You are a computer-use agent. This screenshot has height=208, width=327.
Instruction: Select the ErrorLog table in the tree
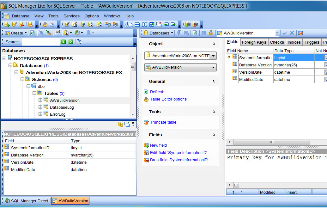tap(58, 114)
